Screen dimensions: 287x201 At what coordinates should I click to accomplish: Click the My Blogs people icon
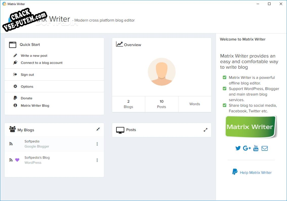click(13, 129)
